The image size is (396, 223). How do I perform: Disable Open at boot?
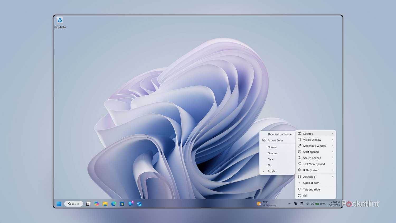click(x=311, y=183)
